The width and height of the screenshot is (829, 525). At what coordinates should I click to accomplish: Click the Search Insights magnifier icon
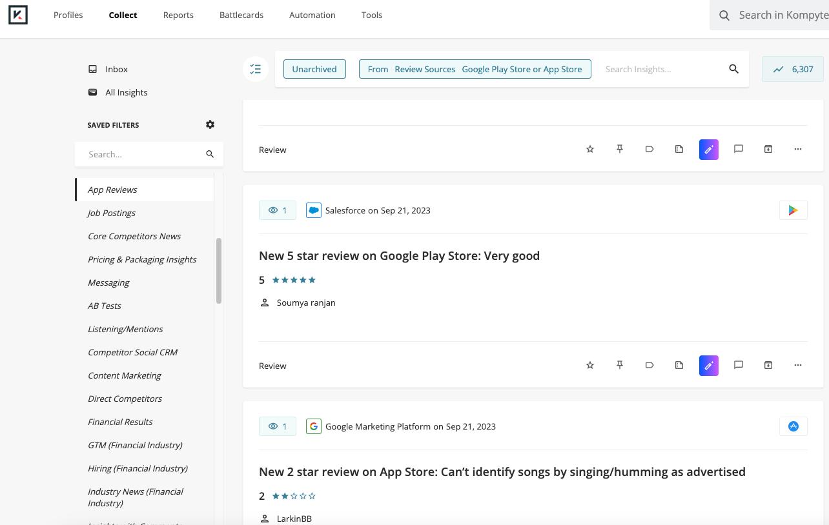733,69
